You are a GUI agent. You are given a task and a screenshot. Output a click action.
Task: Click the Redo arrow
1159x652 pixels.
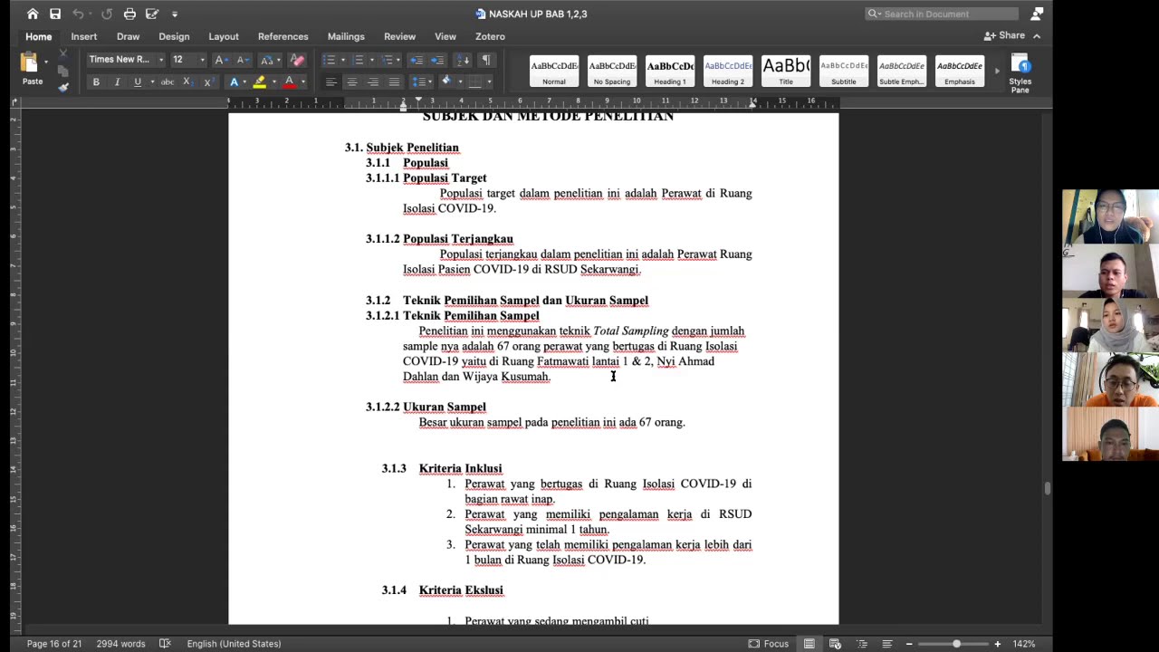(107, 14)
